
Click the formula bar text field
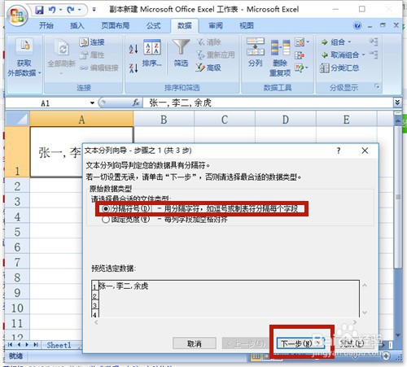[267, 103]
